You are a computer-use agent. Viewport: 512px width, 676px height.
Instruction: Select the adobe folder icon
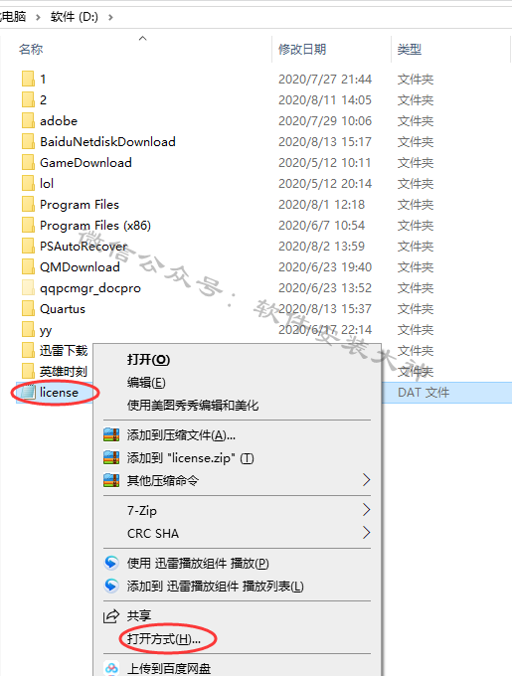pyautogui.click(x=29, y=120)
